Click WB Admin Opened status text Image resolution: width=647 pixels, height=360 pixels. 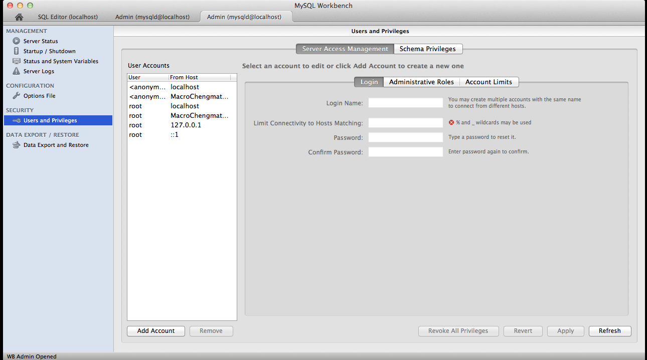[32, 356]
